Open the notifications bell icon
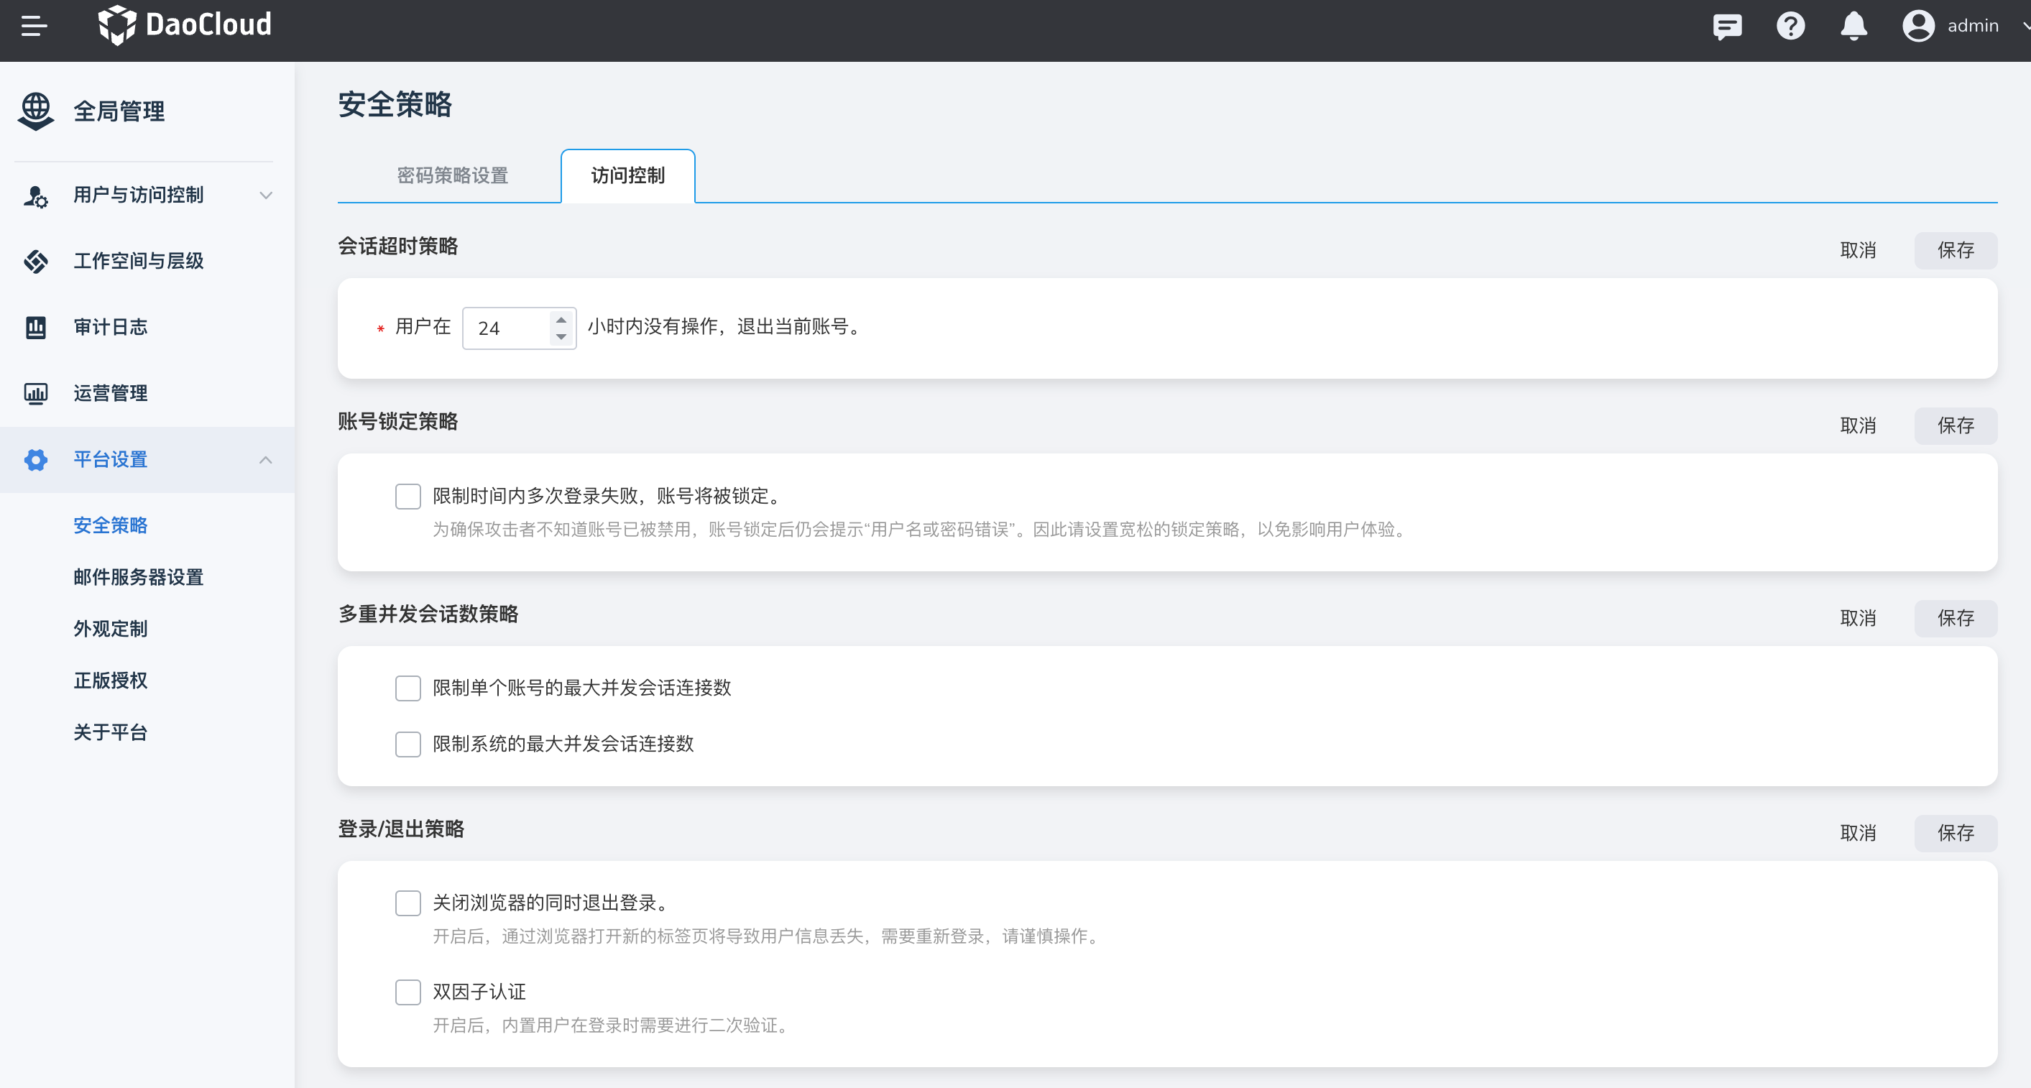 [x=1853, y=26]
